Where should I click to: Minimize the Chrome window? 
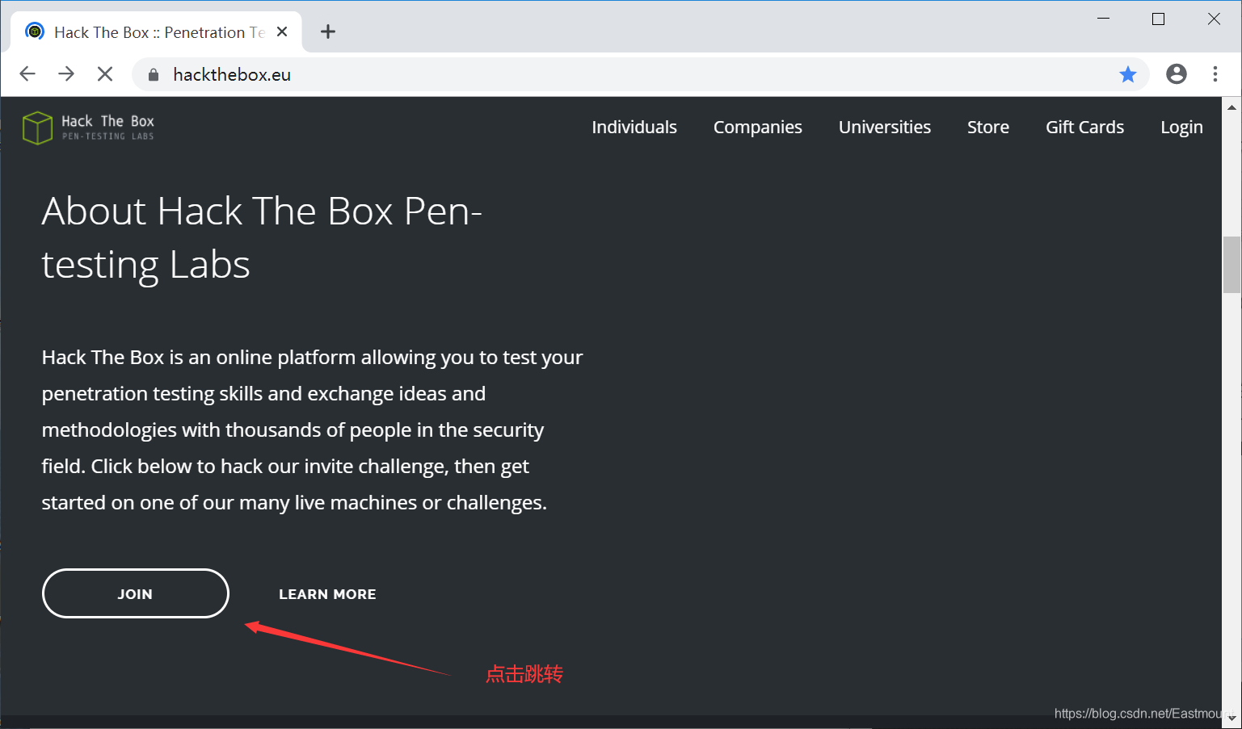tap(1103, 19)
